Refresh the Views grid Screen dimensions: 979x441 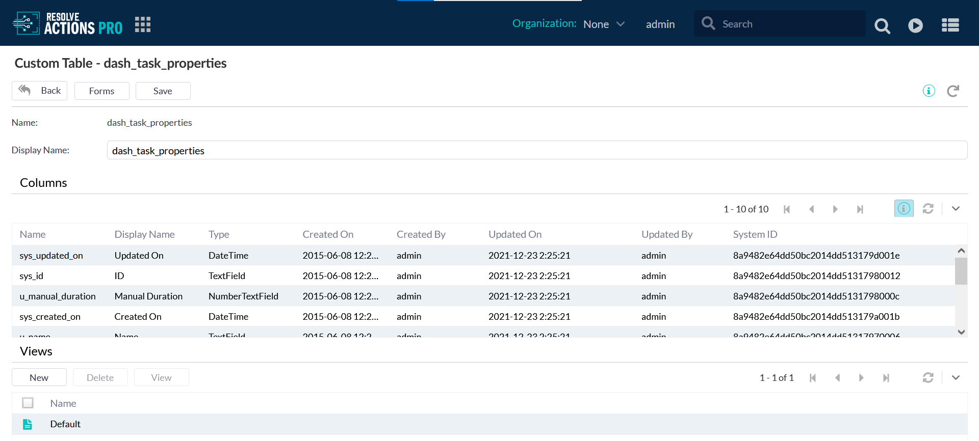click(928, 378)
